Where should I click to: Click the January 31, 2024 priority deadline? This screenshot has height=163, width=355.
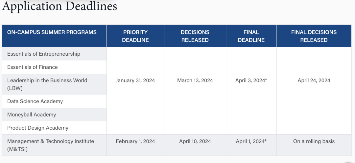pos(135,81)
